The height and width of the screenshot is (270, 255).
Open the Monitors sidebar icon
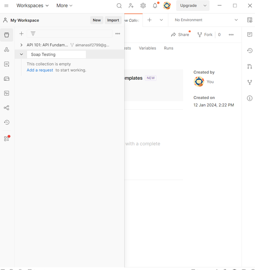(7, 93)
